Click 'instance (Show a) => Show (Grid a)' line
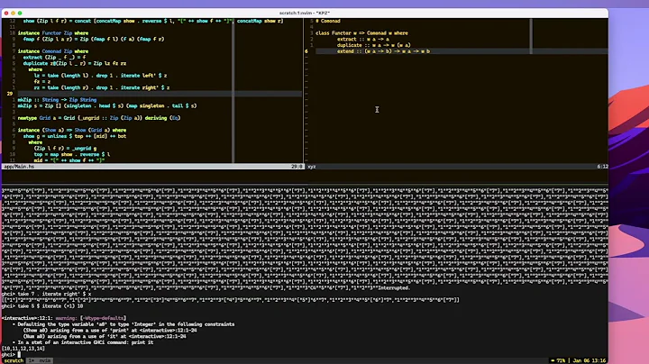Screen dimensions: 649x364 tap(72, 131)
